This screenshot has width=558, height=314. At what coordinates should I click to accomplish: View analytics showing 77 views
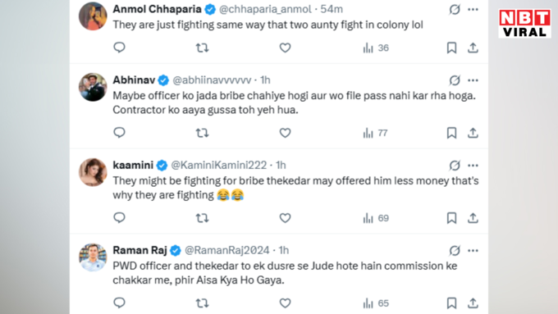[376, 133]
